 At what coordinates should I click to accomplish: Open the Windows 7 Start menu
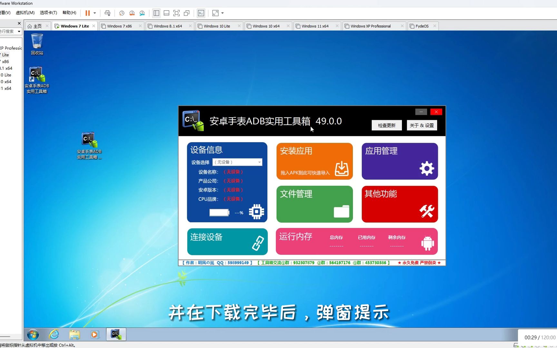point(33,334)
